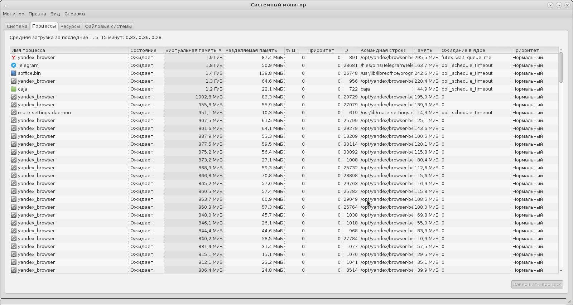Click the load average text line

coord(86,38)
